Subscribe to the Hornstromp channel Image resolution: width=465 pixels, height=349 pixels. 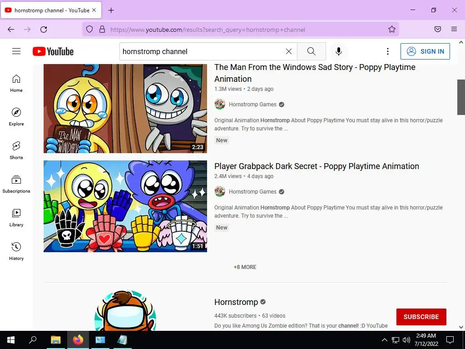click(421, 317)
